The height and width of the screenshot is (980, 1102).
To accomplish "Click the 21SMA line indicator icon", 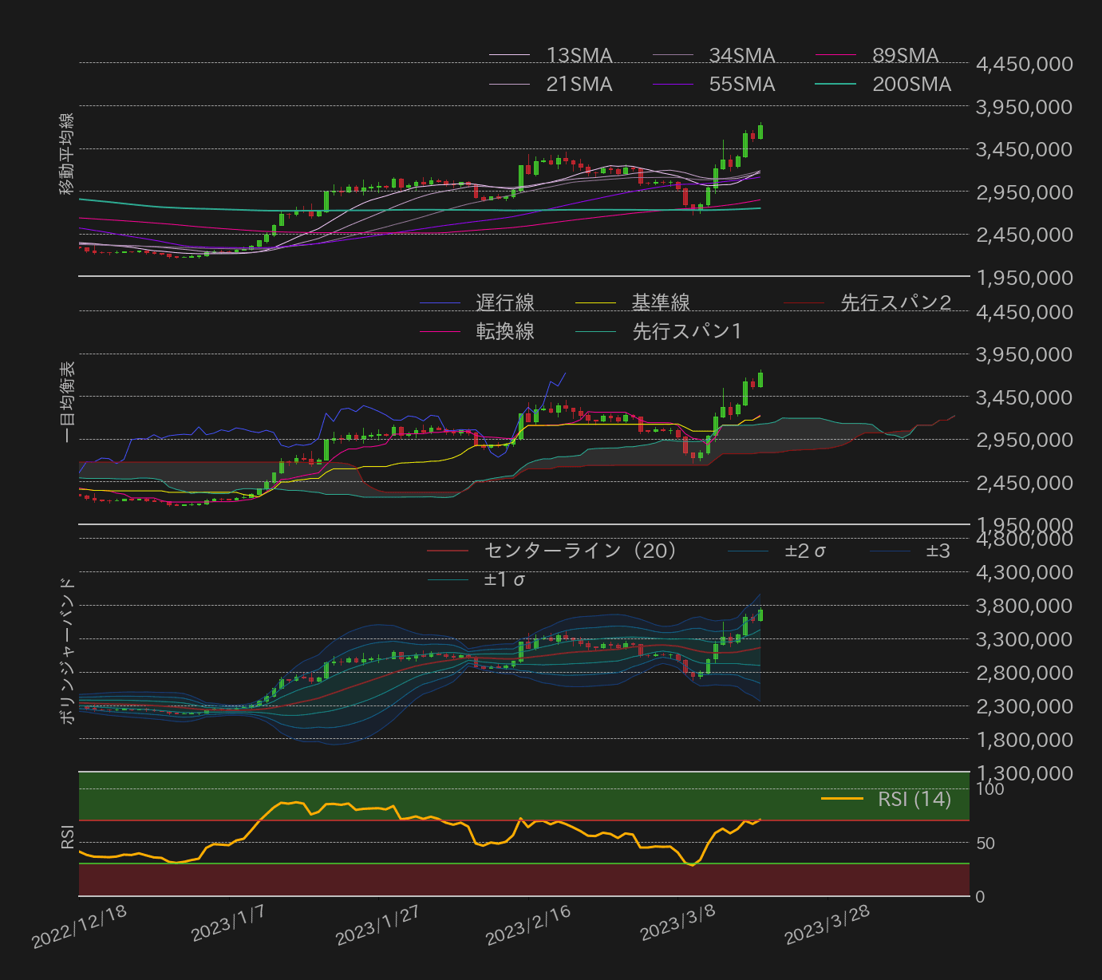I will click(x=512, y=84).
